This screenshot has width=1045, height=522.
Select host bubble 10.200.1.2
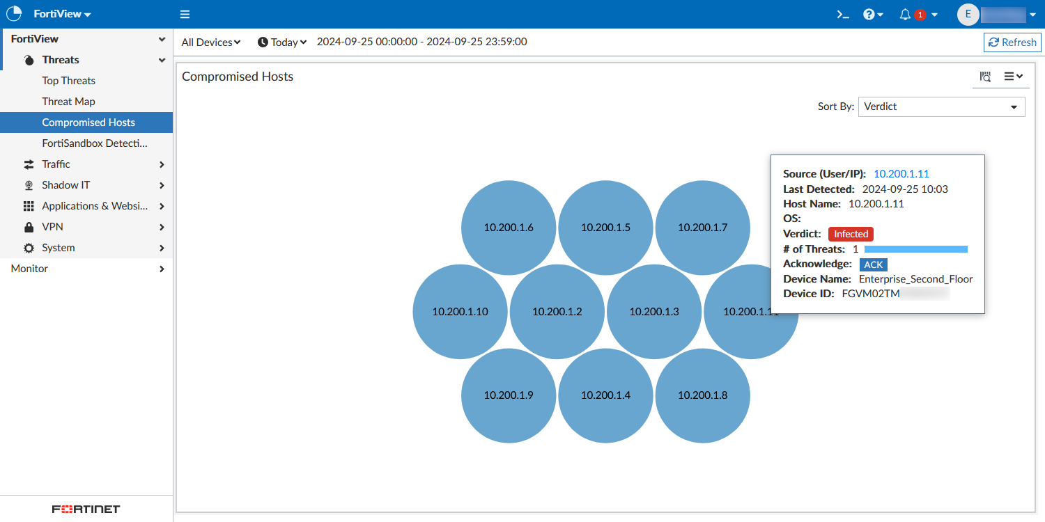[x=557, y=312]
